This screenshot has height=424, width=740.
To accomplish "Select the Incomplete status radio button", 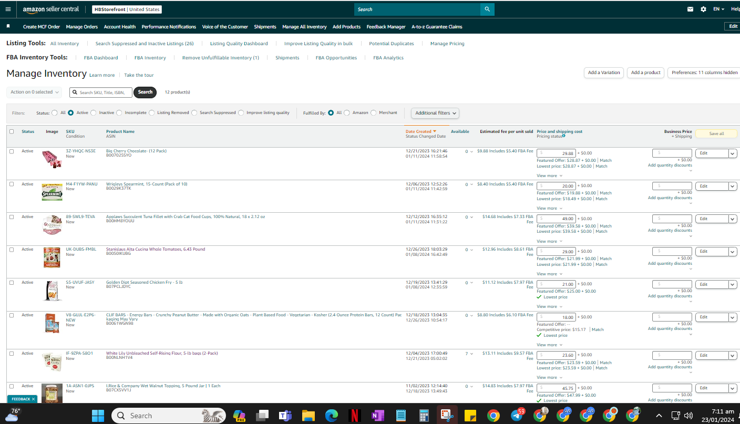I will [119, 112].
